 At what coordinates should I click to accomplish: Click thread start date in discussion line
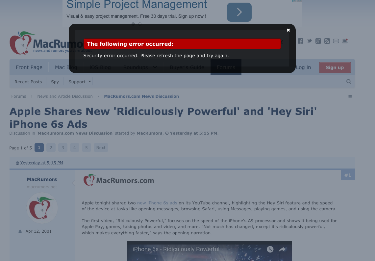pos(193,133)
